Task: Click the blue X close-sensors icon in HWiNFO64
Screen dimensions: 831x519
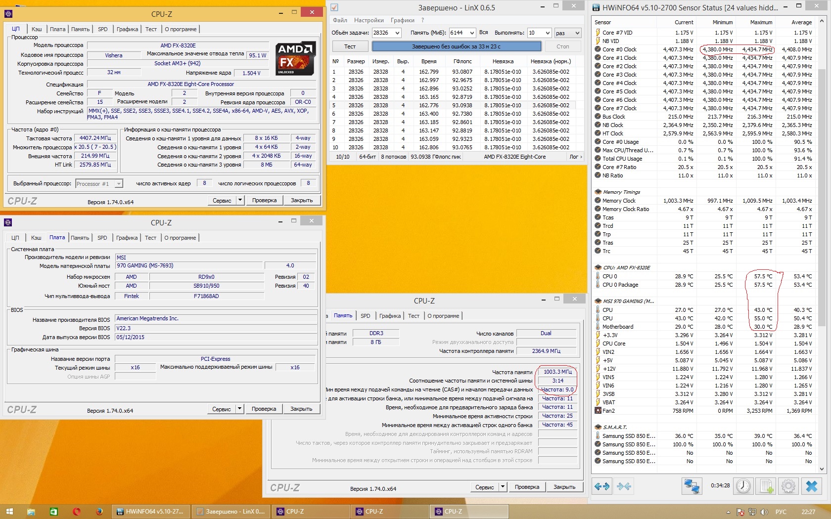Action: point(812,486)
